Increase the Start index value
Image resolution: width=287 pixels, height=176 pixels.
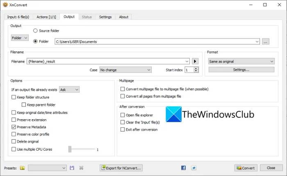(196, 69)
